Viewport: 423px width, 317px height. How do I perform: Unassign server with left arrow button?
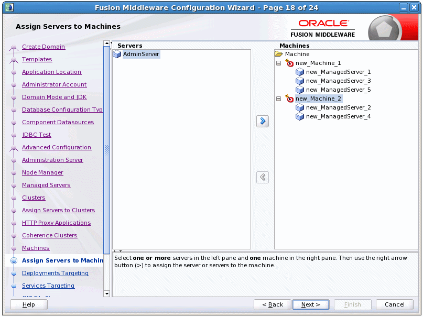click(x=263, y=177)
